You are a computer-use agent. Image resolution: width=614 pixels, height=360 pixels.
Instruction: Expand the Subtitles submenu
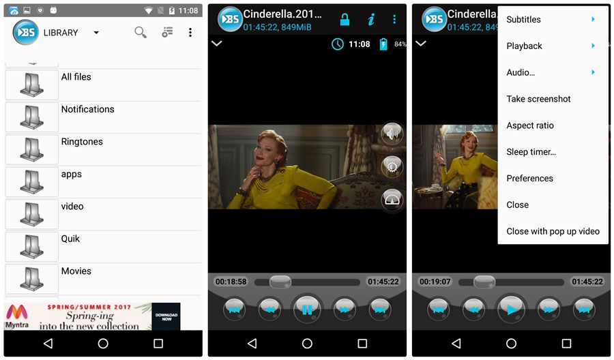point(553,19)
